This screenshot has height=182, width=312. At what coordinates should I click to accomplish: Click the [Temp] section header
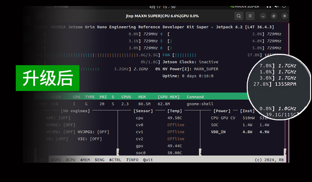click(175, 111)
